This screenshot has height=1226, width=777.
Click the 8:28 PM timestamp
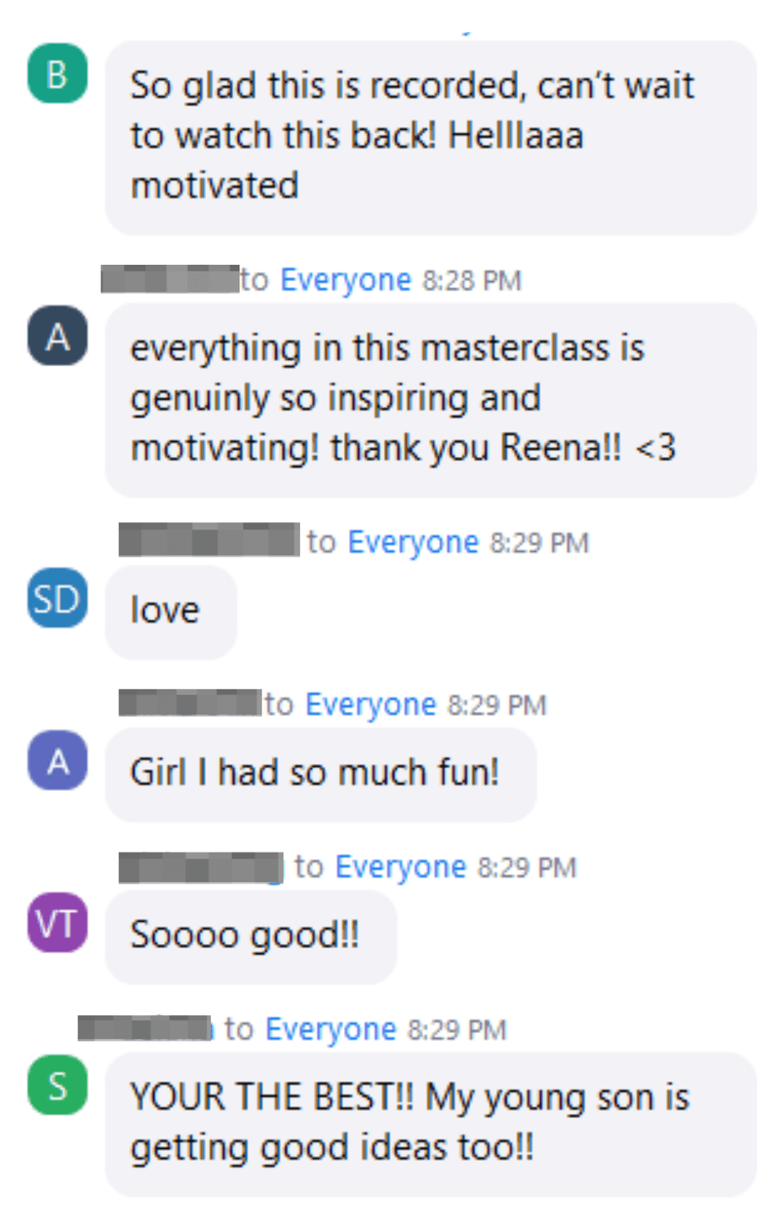471,281
